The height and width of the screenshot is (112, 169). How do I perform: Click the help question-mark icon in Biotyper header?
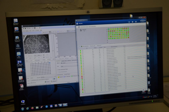pyautogui.click(x=136, y=22)
